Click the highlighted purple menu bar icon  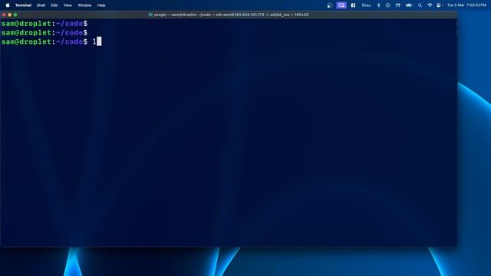[x=341, y=5]
